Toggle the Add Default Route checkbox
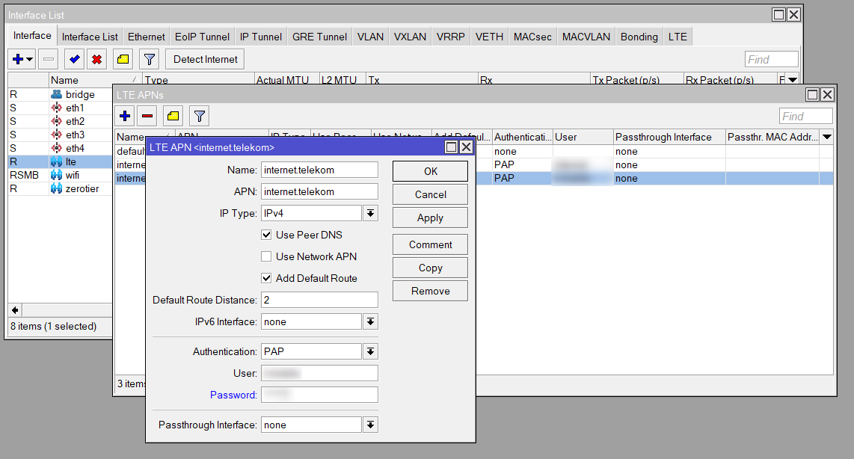 point(266,278)
